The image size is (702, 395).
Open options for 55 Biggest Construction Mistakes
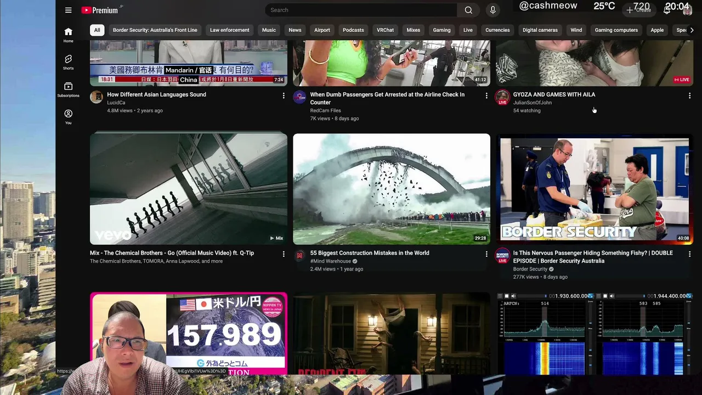486,254
